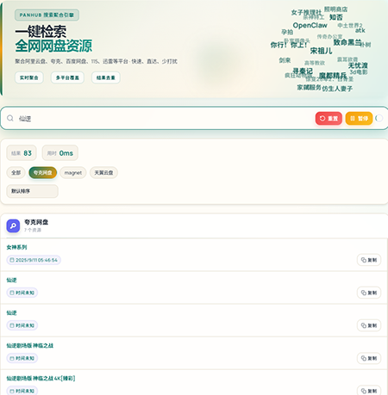Open the 默认排序 sort dropdown
388x395 pixels.
(33, 191)
